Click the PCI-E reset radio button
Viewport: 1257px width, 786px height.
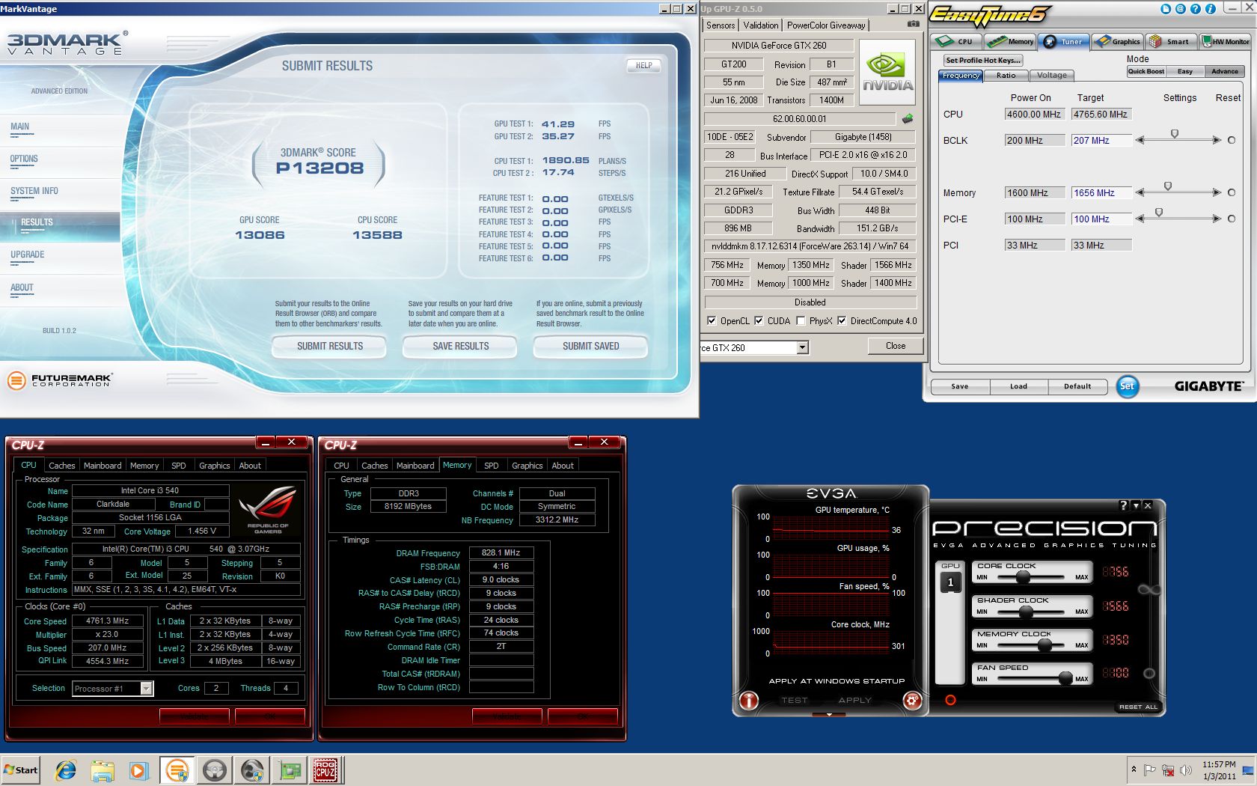(1232, 219)
